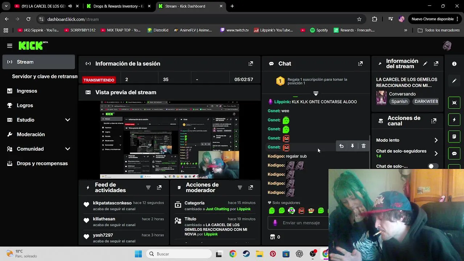Open the shop icon below the chat input
Viewport: 464px width, 261px height.
coord(273,237)
